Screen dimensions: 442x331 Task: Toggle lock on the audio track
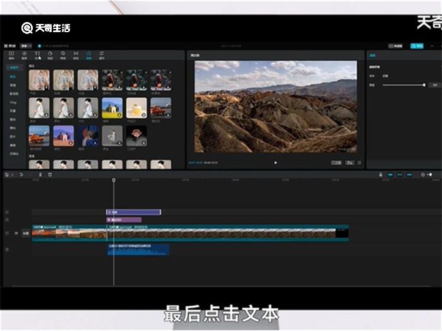[x=7, y=250]
